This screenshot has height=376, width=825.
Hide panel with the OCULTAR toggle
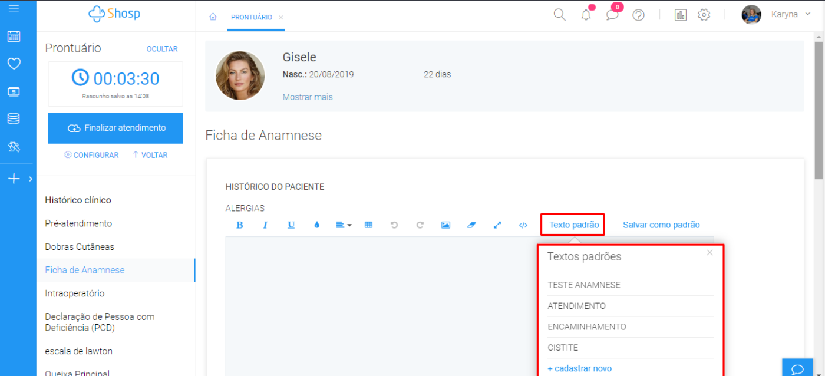point(162,49)
